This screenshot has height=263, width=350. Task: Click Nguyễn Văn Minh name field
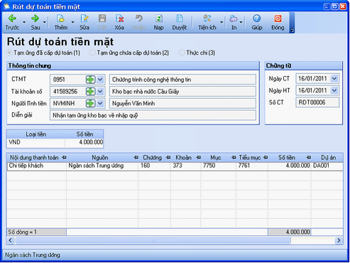pos(182,103)
